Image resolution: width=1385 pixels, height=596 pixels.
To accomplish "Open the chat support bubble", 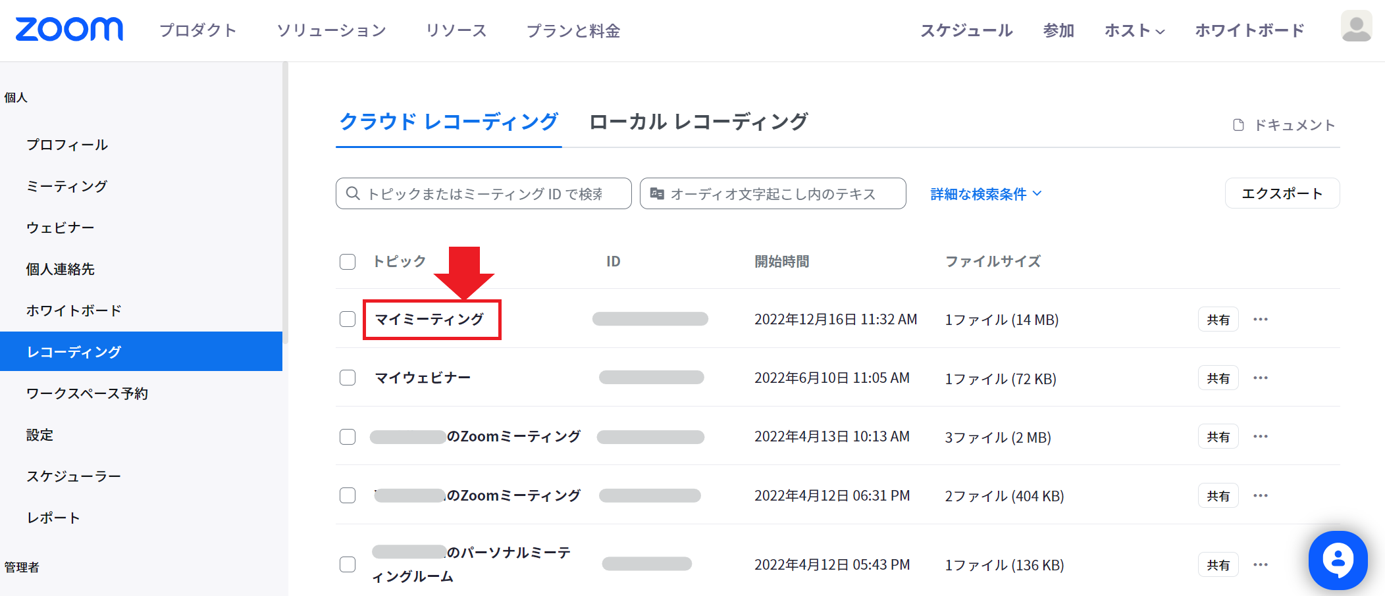I will point(1338,560).
